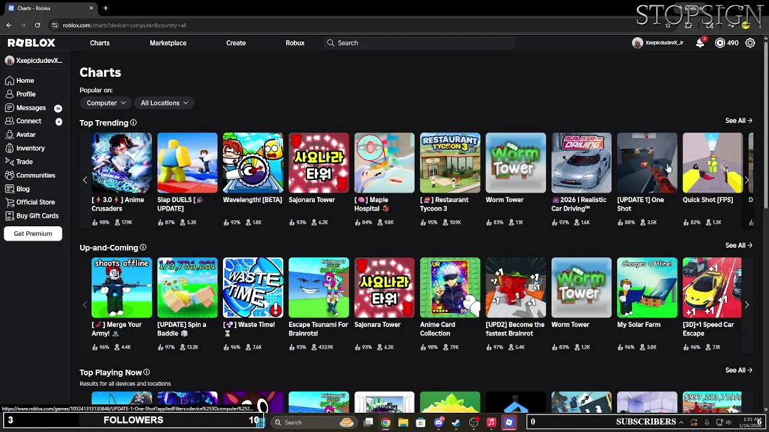
Task: Click the Roblox logo in the header
Action: [31, 43]
